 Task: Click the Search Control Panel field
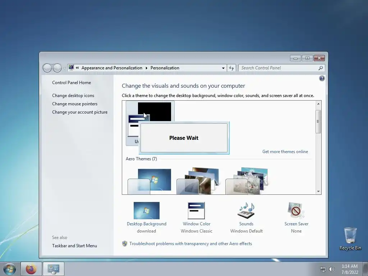coord(282,68)
